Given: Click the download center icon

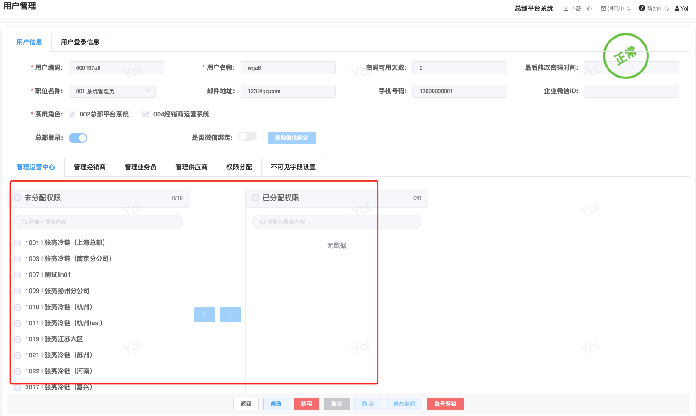Looking at the screenshot, I should pos(566,9).
